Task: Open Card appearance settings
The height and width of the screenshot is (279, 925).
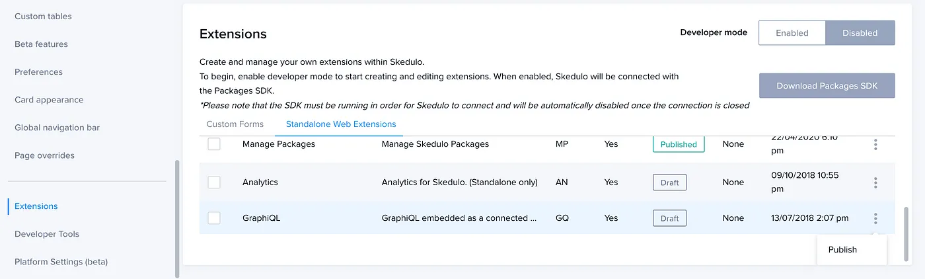Action: point(49,100)
